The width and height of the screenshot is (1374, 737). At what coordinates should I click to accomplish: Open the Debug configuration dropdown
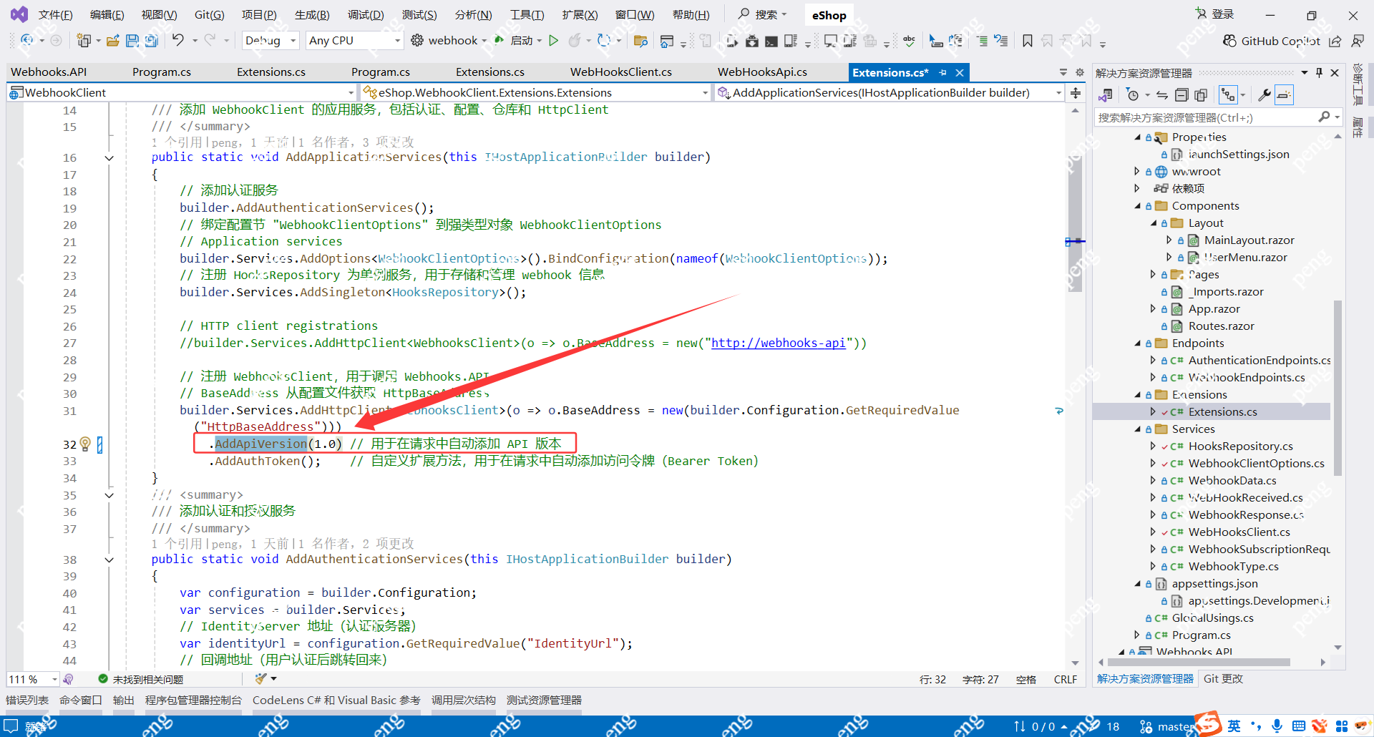(271, 41)
